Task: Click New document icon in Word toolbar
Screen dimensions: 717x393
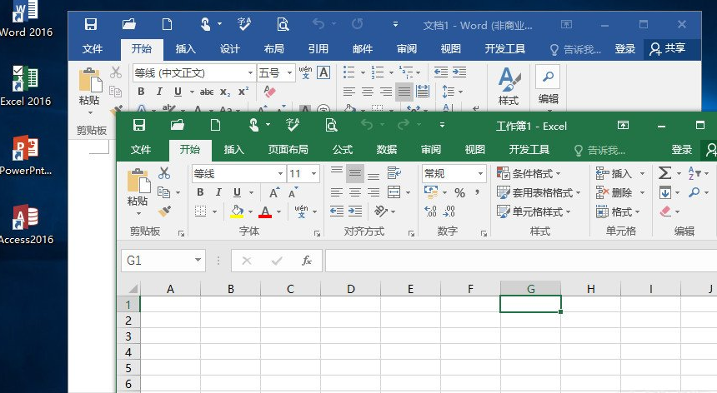Action: click(168, 24)
